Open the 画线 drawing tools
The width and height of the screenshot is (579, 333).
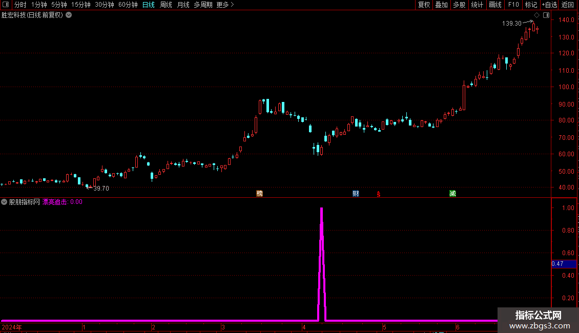[x=495, y=5]
